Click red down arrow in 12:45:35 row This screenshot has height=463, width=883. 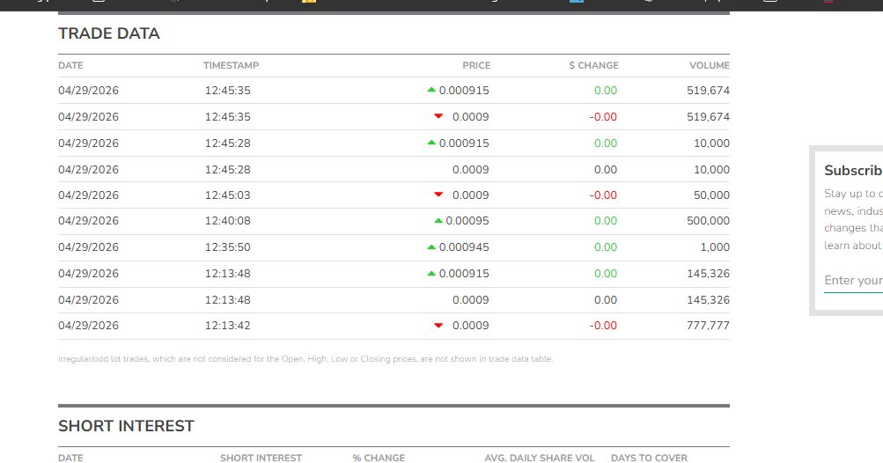[438, 116]
